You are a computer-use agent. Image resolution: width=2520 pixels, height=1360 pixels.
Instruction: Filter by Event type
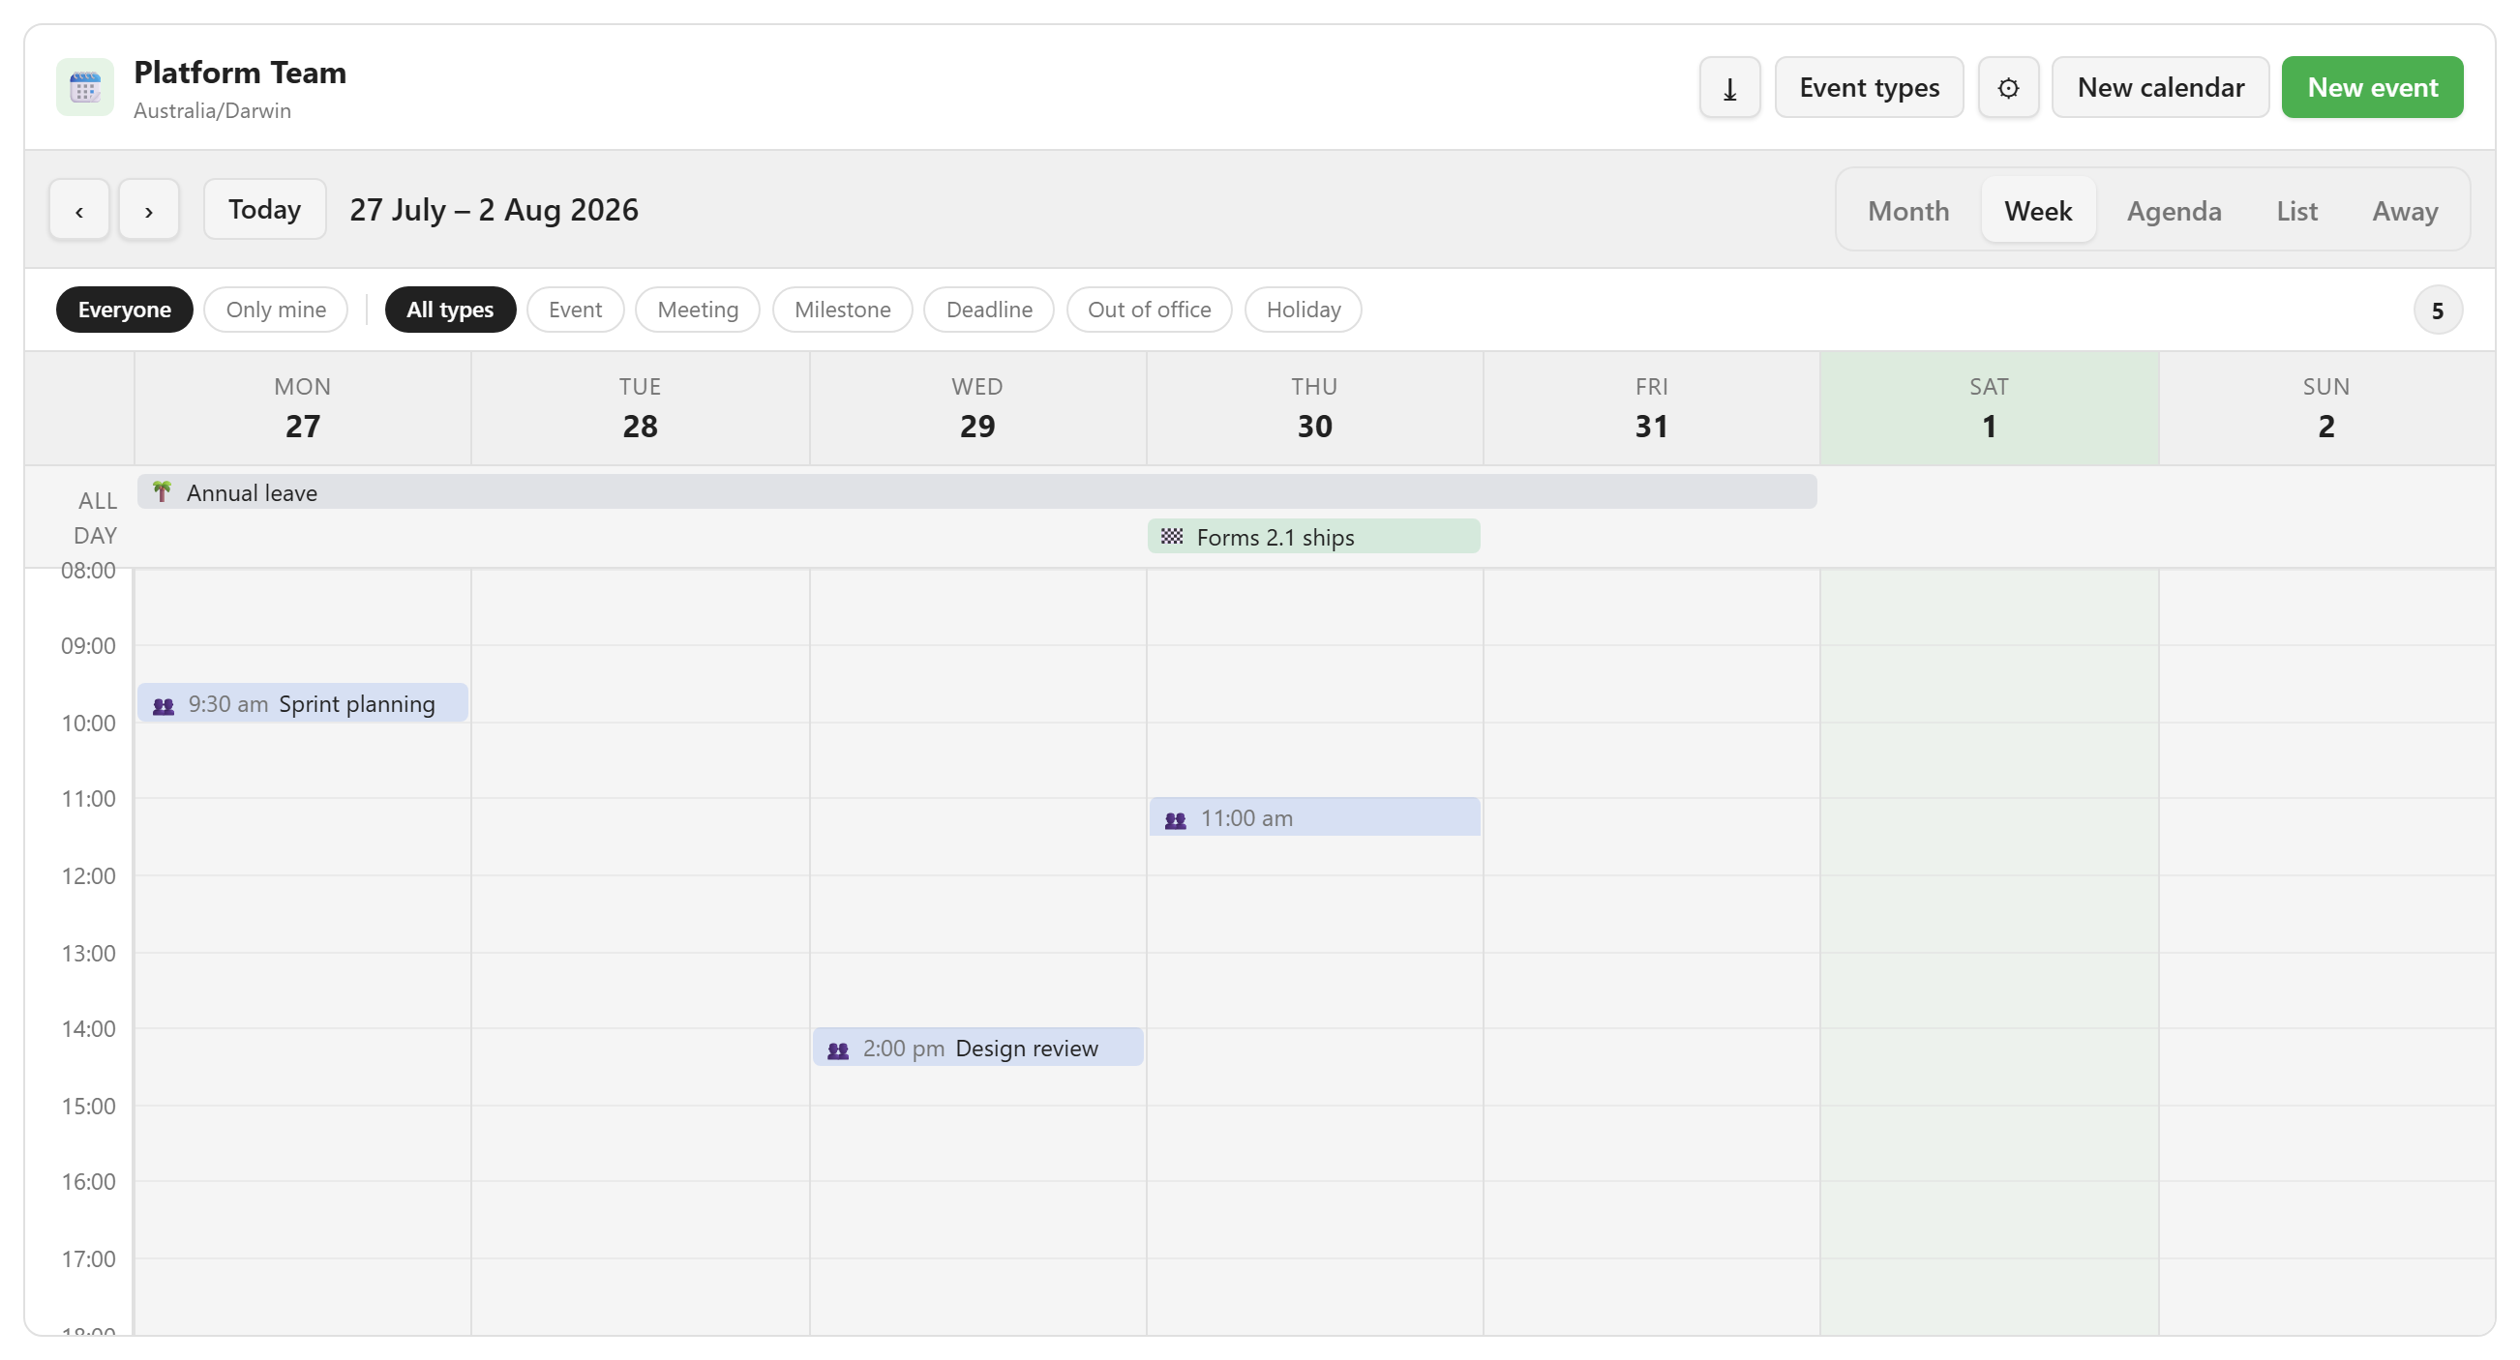[575, 309]
